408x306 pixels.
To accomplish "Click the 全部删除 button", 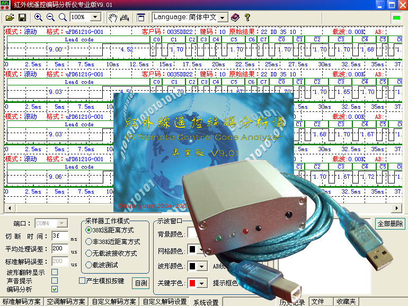I will [x=390, y=224].
